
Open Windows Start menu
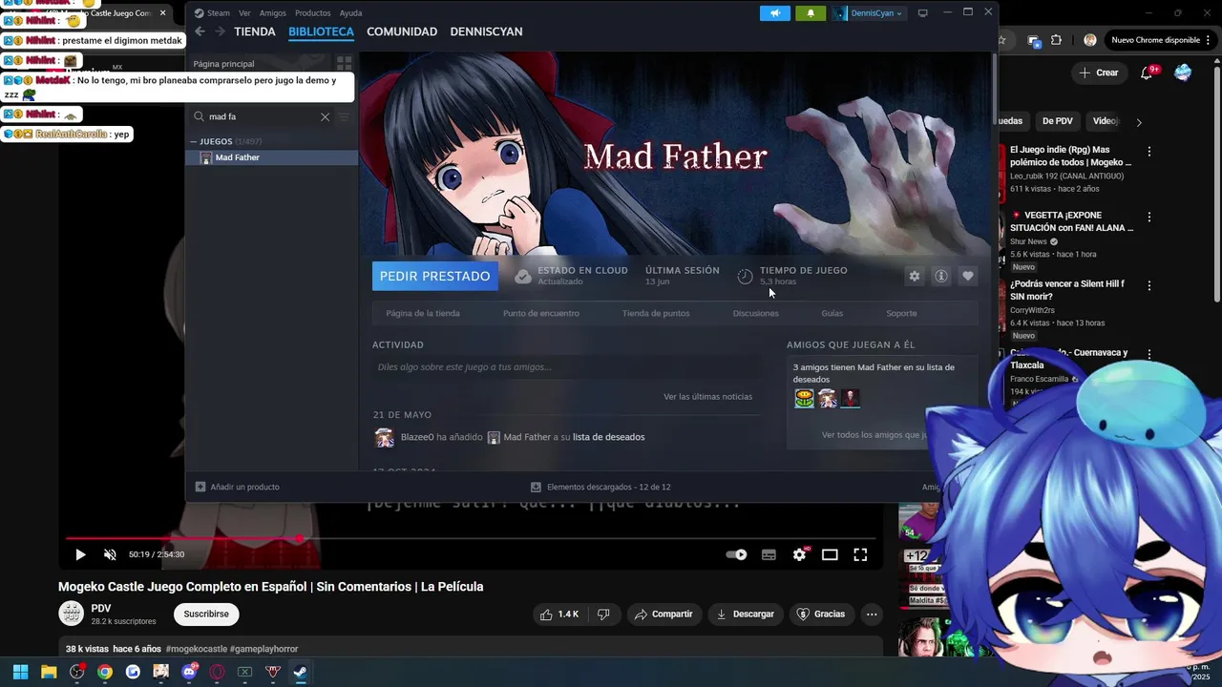20,672
